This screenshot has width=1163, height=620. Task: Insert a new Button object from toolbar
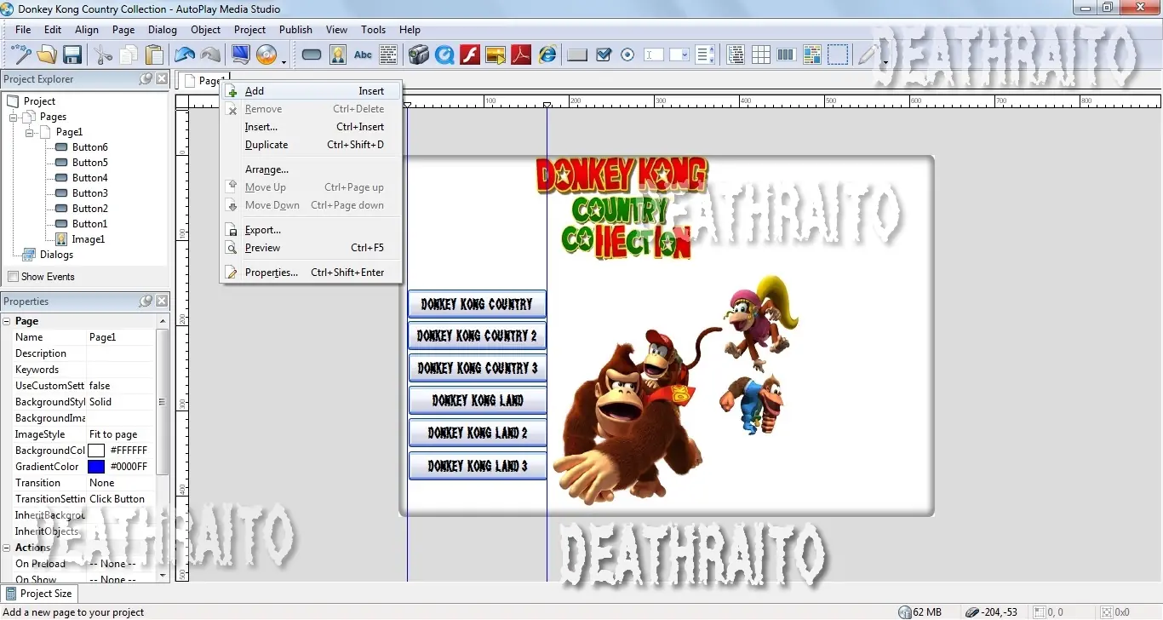tap(312, 55)
